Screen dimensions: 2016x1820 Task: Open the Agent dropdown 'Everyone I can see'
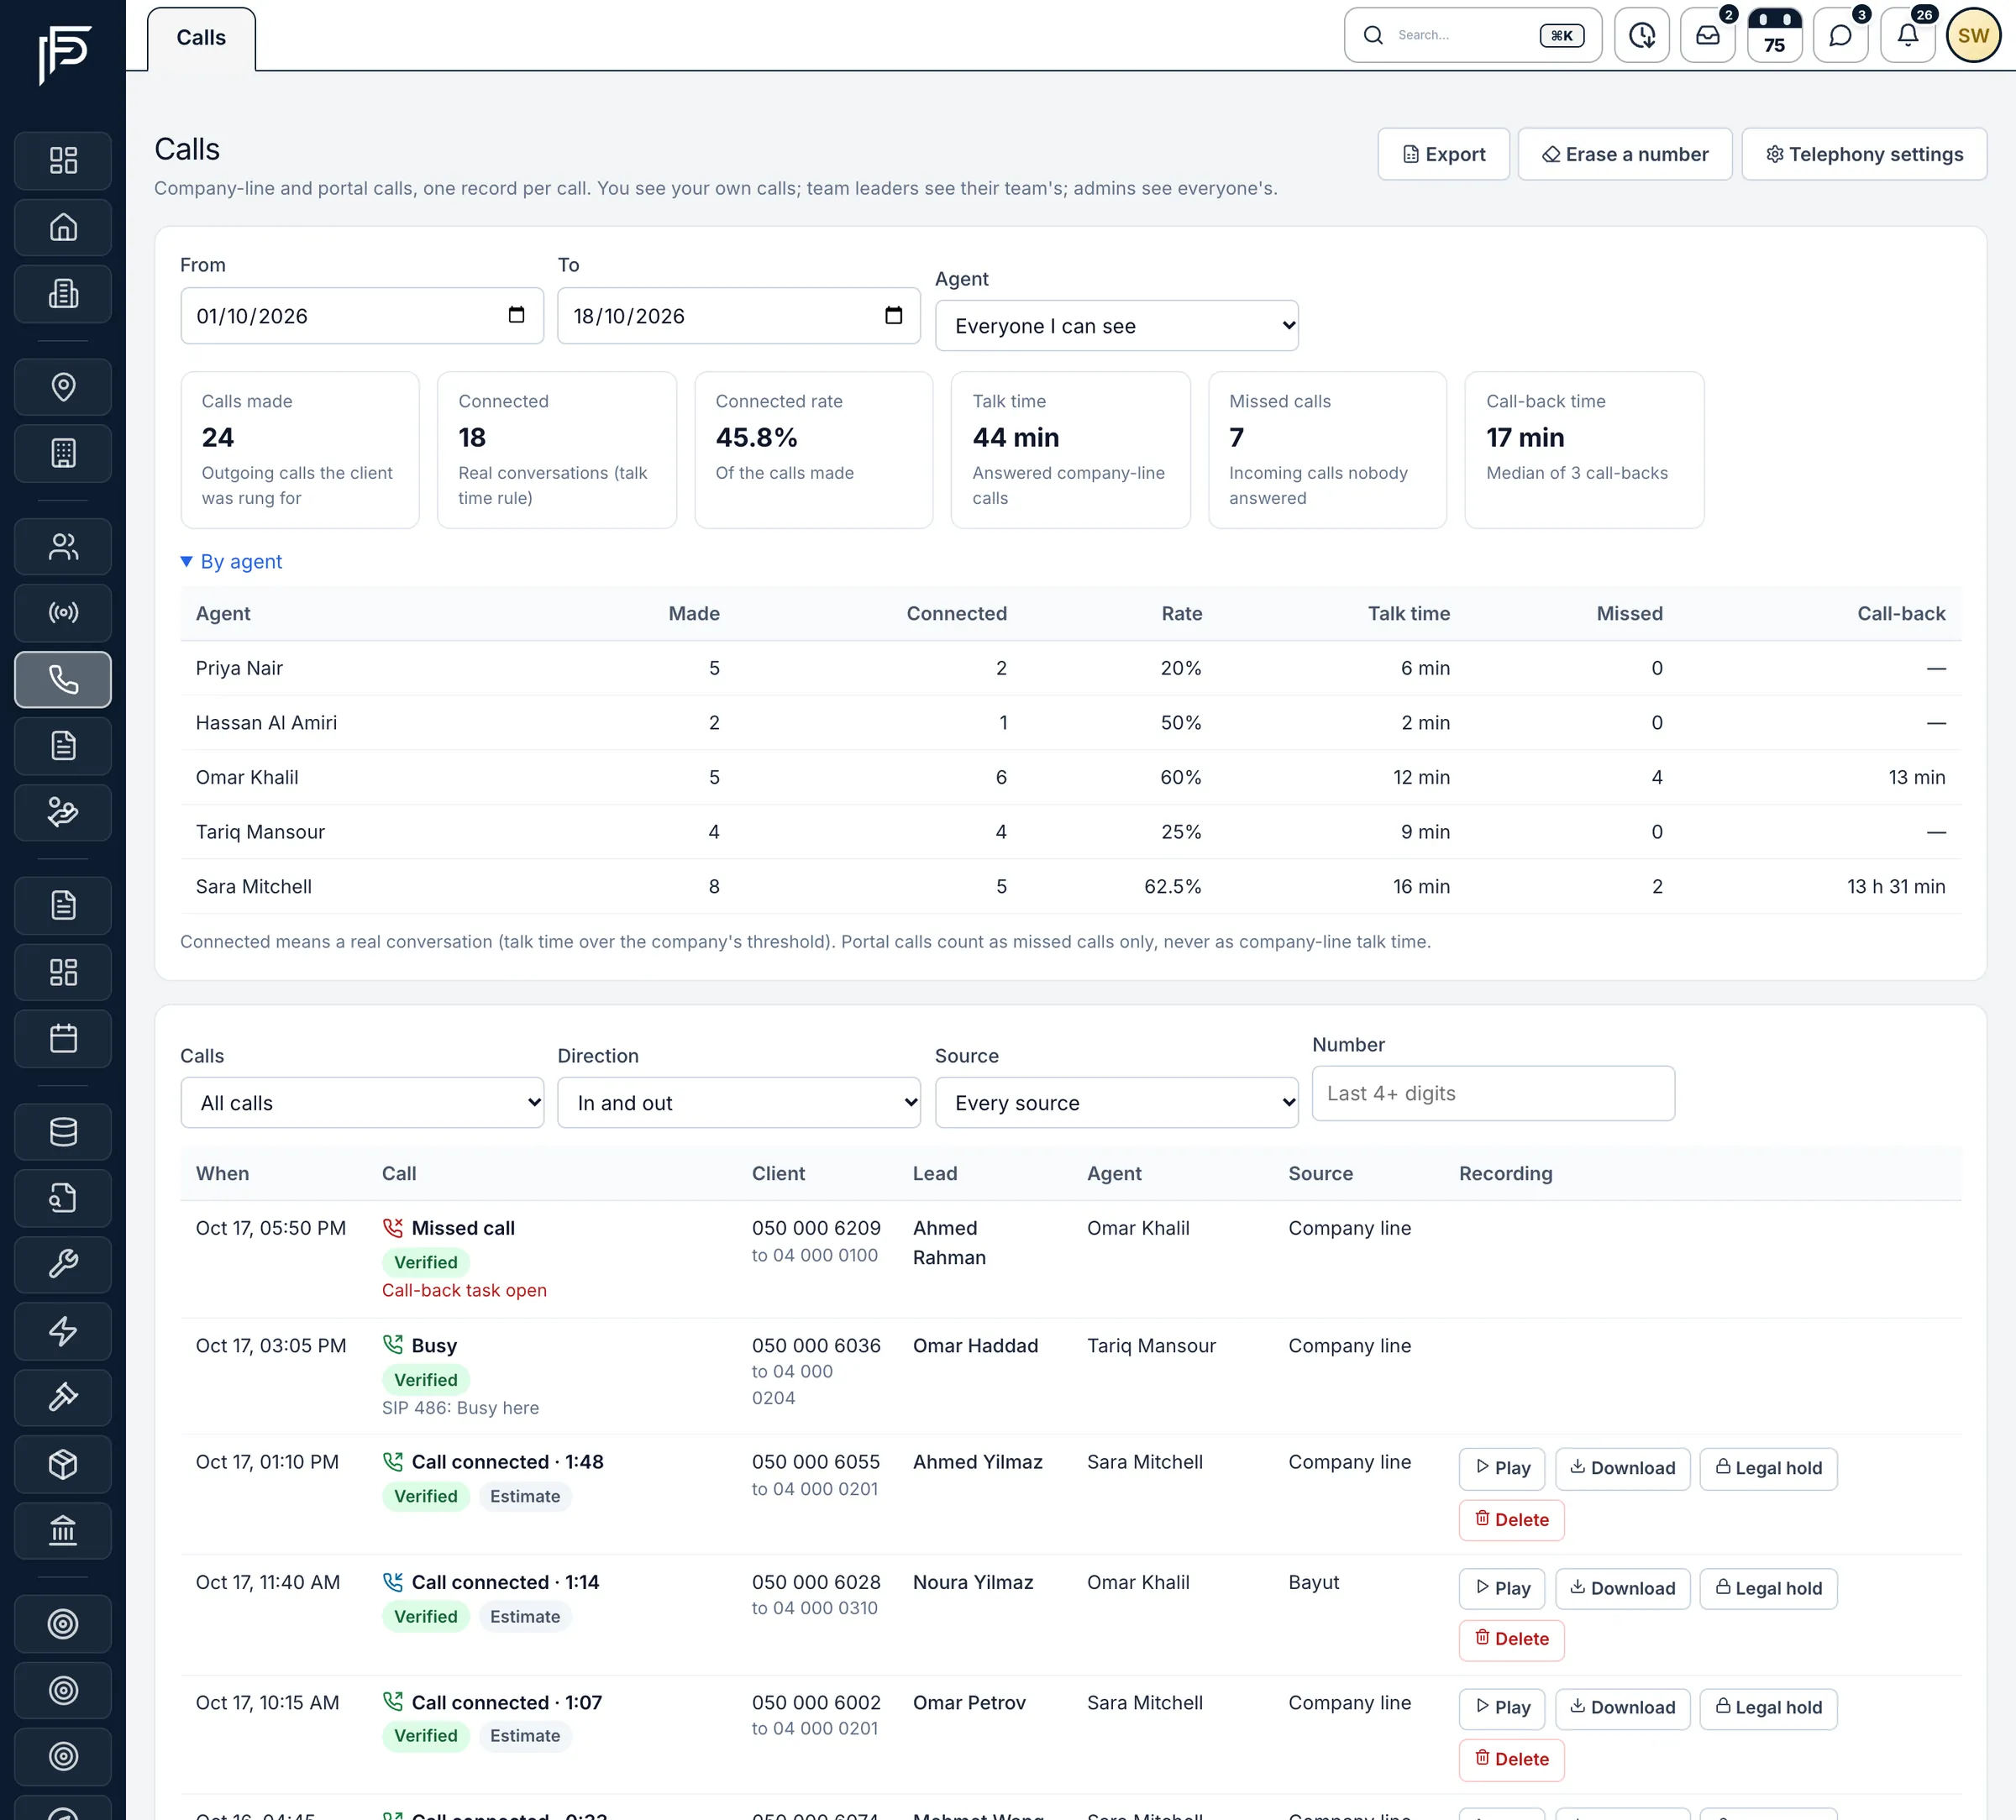[x=1117, y=326]
